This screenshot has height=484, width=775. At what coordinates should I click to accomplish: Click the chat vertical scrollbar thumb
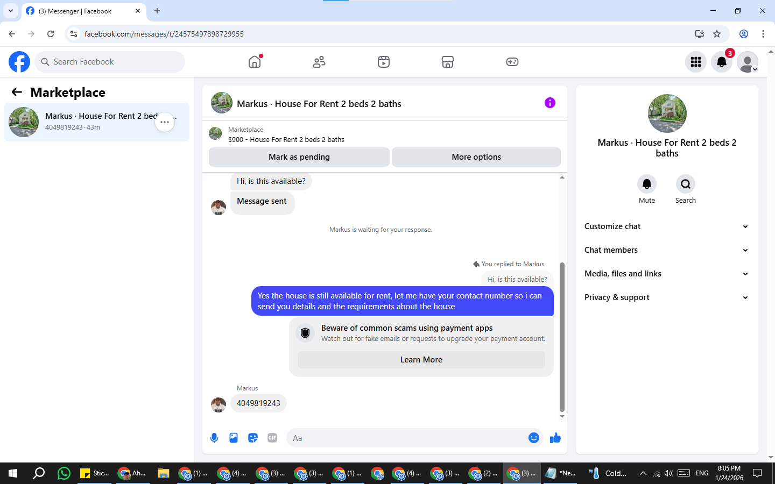pyautogui.click(x=562, y=337)
